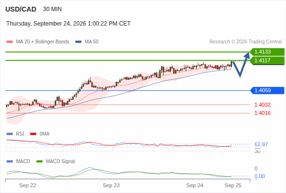286x193 pixels.
Task: Click the RSI legend label
Action: pyautogui.click(x=20, y=134)
